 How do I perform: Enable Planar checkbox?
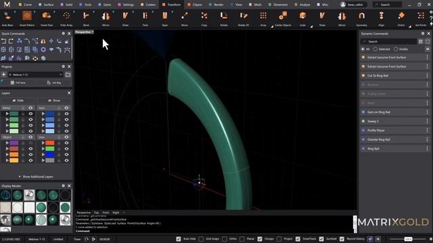(242, 239)
